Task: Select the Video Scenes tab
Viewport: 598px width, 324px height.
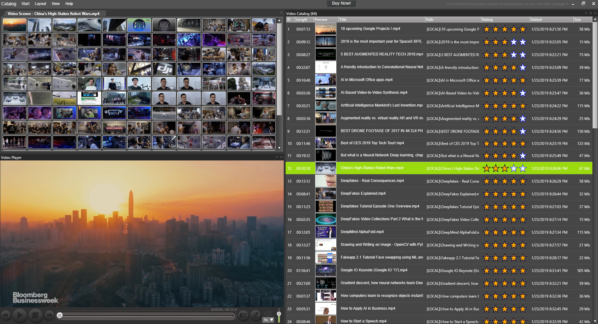Action: [x=54, y=14]
